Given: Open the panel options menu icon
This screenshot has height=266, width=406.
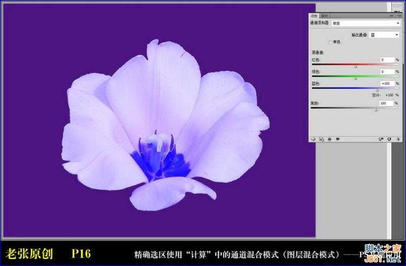Looking at the screenshot, I should coord(397,16).
